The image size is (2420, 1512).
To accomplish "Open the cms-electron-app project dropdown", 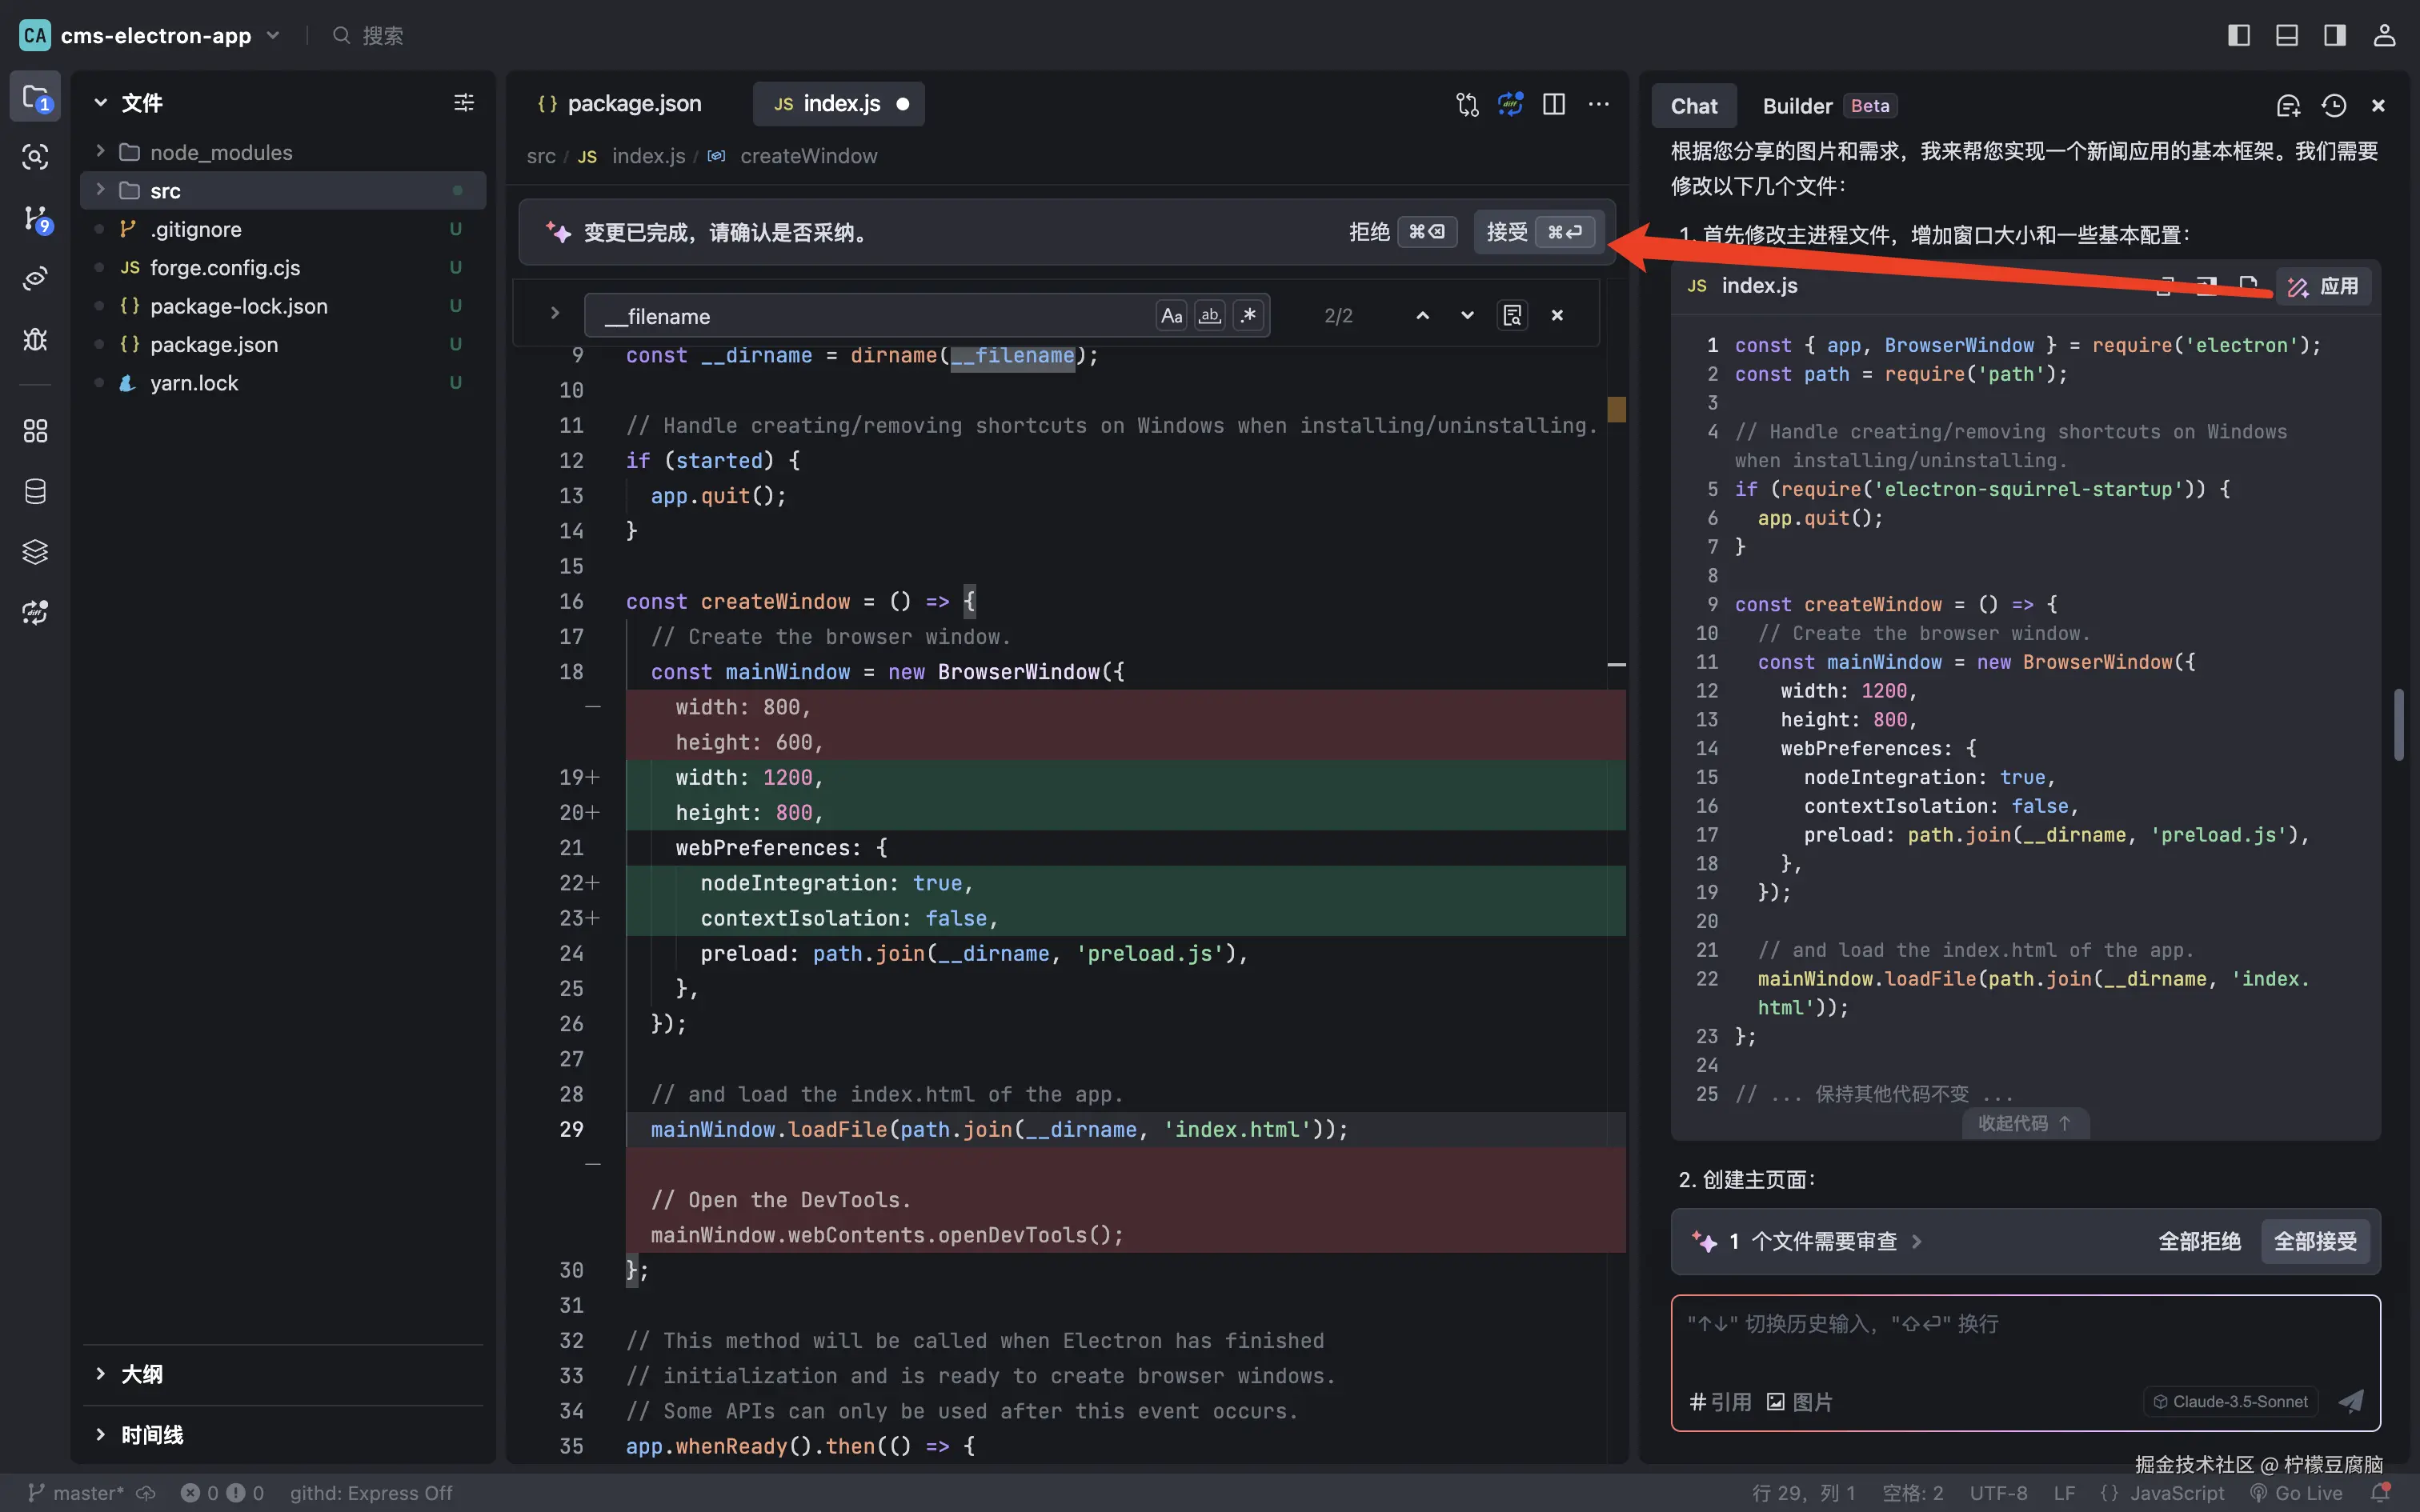I will click(273, 35).
